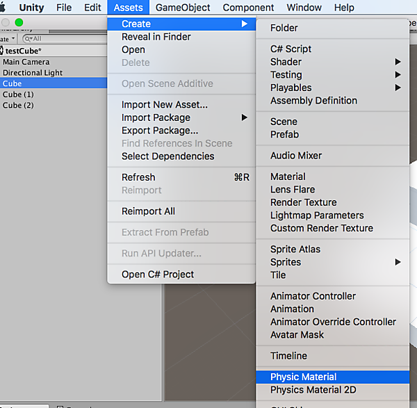Create a Custom Render Texture
The width and height of the screenshot is (417, 408).
pos(332,228)
